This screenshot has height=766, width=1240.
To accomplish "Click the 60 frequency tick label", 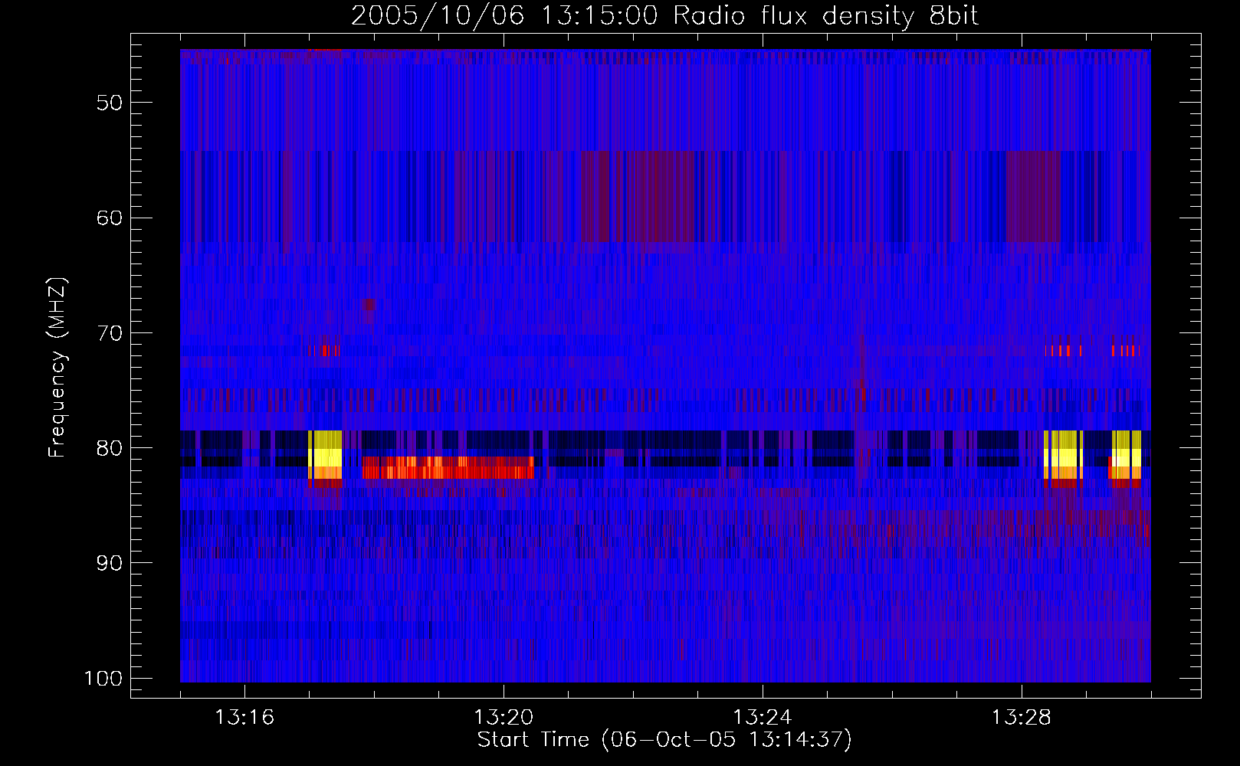I will 110,218.
